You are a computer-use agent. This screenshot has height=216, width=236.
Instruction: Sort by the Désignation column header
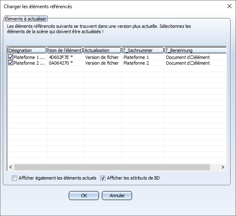pos(27,50)
